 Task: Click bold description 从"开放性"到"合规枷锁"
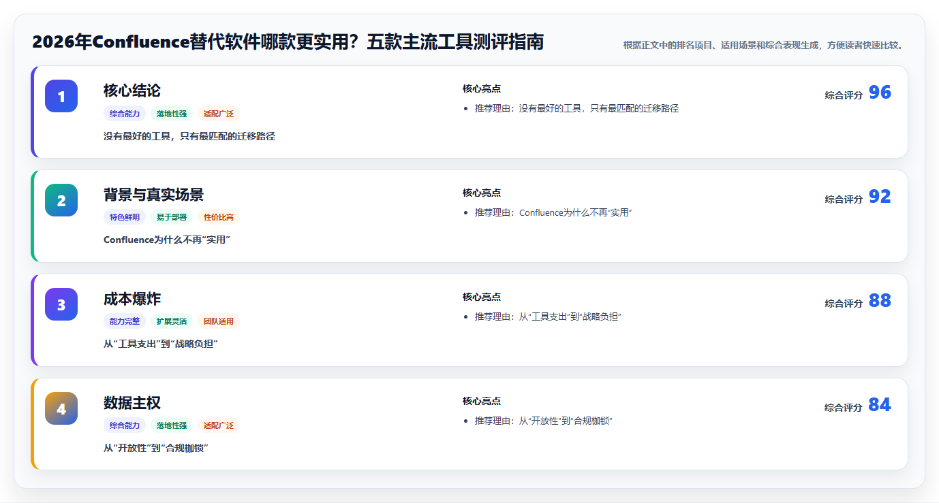(x=156, y=448)
